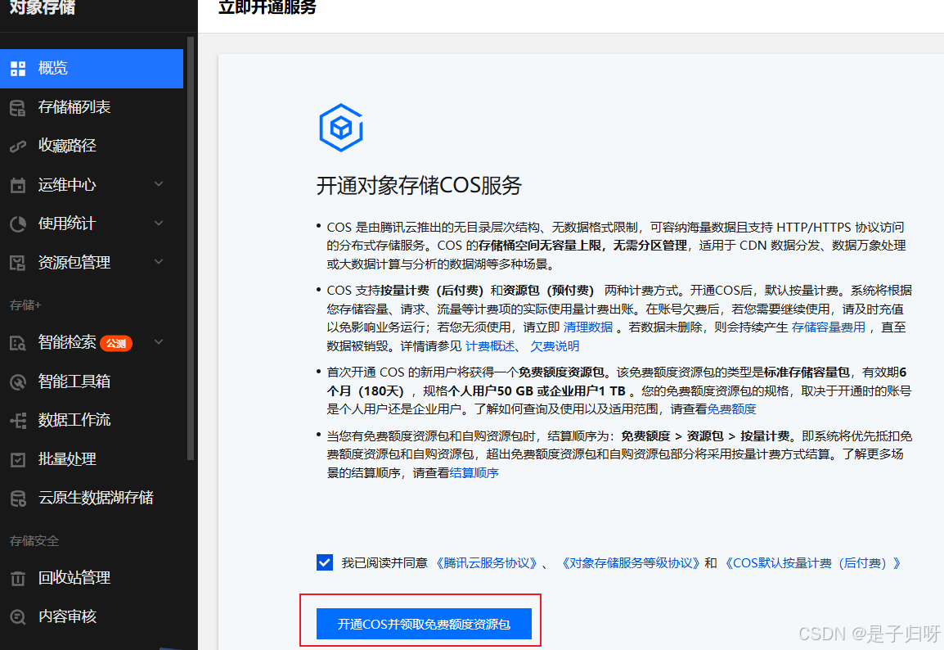The height and width of the screenshot is (650, 944).
Task: Click the 公测 badge beside 智能检索
Action: [x=116, y=343]
